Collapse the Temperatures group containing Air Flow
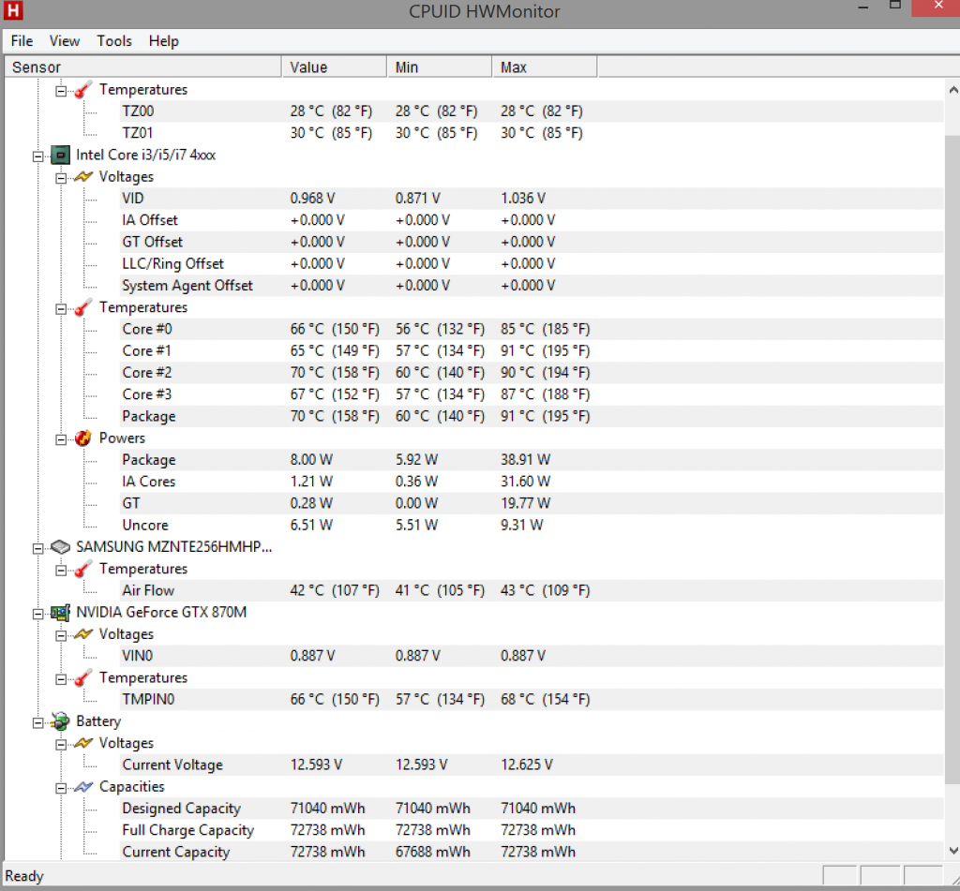Image resolution: width=960 pixels, height=891 pixels. [61, 571]
